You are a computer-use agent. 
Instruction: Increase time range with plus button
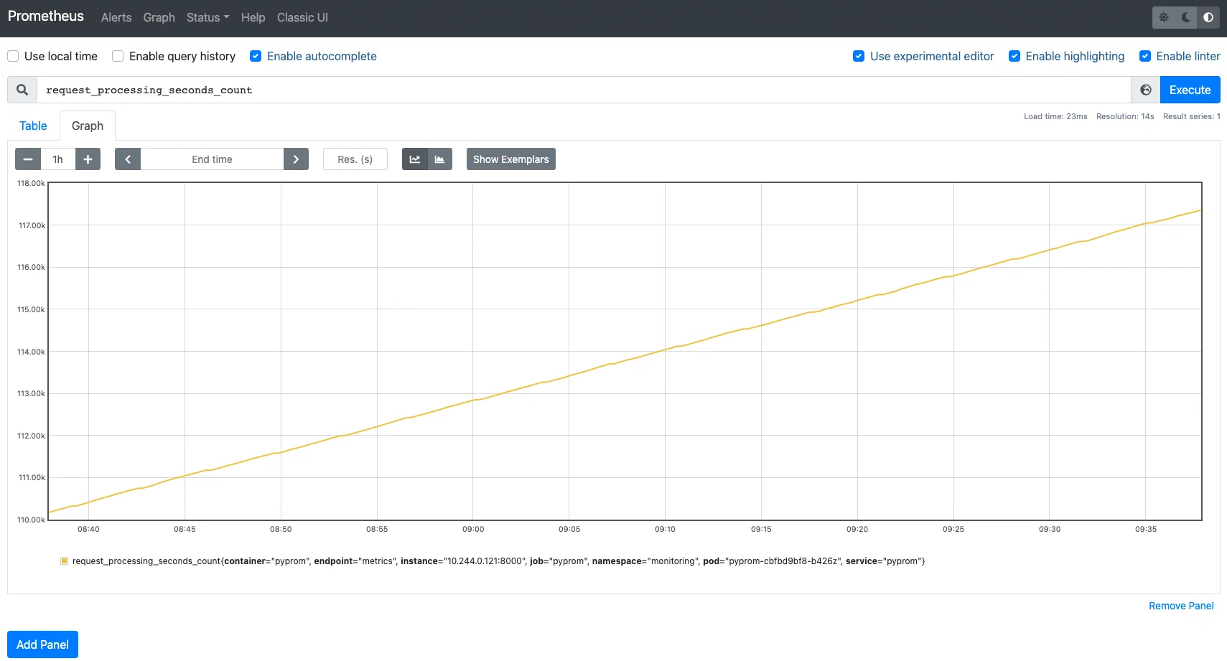coord(88,159)
